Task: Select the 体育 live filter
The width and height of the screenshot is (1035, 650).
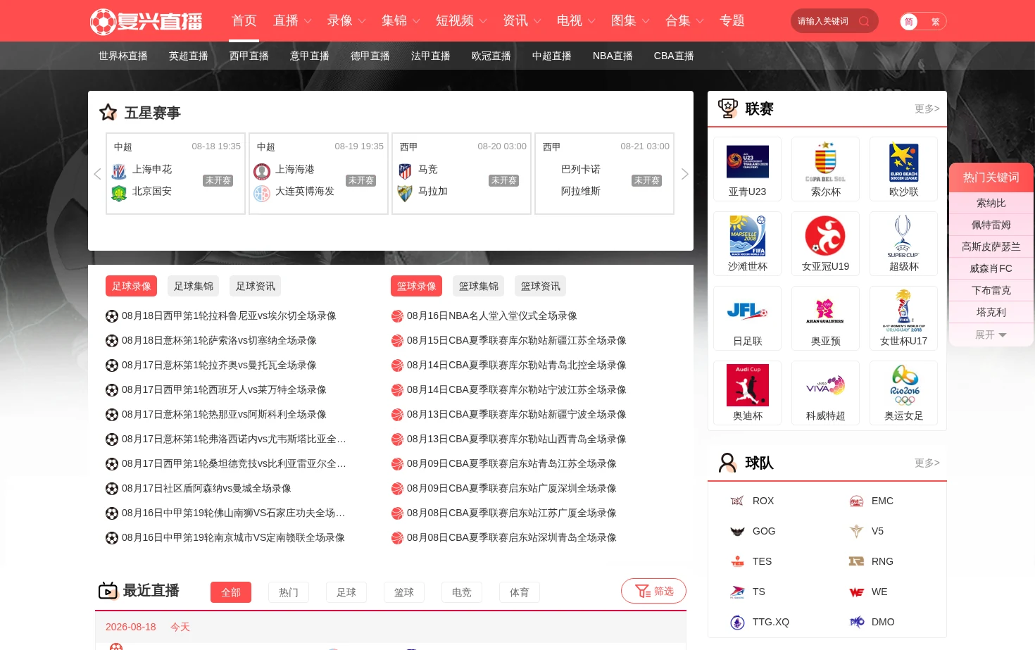Action: pyautogui.click(x=520, y=592)
